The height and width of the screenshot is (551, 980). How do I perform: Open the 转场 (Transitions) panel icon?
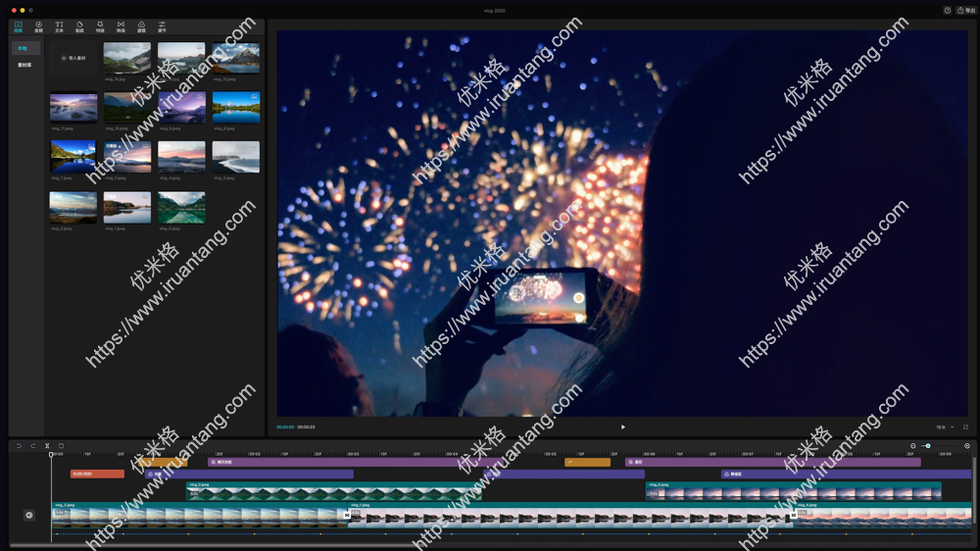(121, 26)
